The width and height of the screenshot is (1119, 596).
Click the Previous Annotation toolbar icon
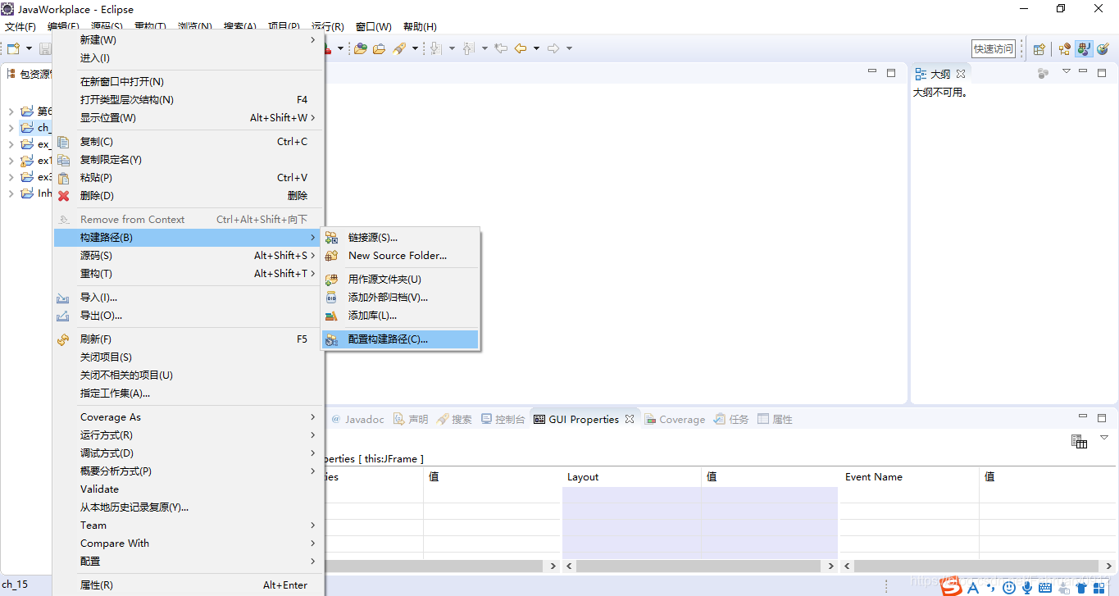pos(469,48)
